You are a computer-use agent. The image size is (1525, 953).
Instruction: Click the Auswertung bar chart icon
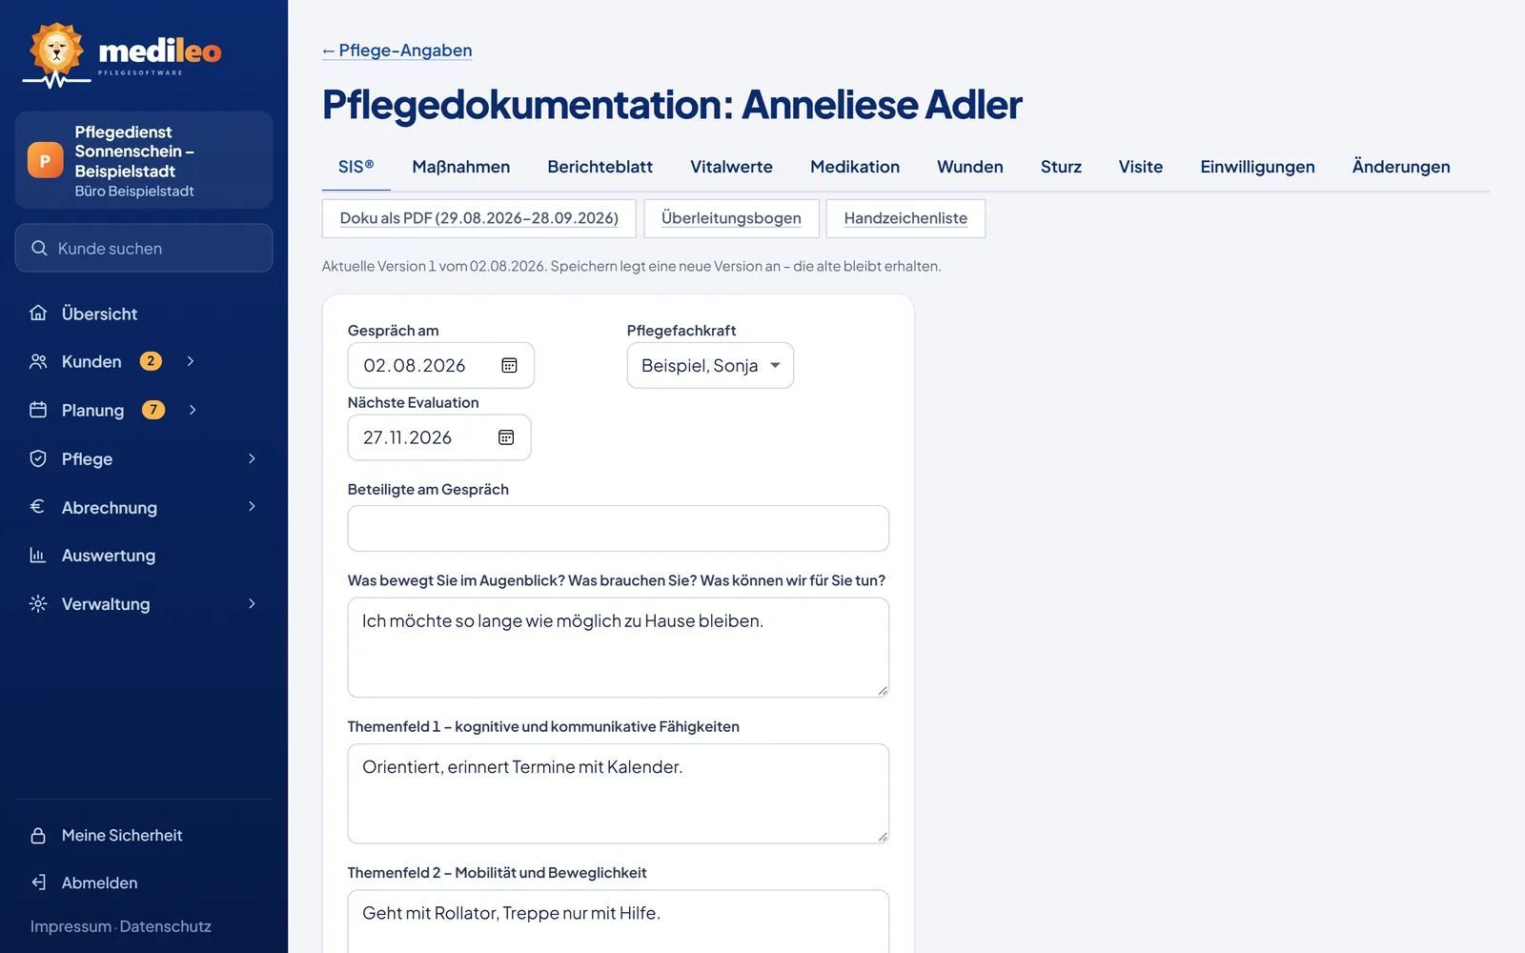point(38,555)
